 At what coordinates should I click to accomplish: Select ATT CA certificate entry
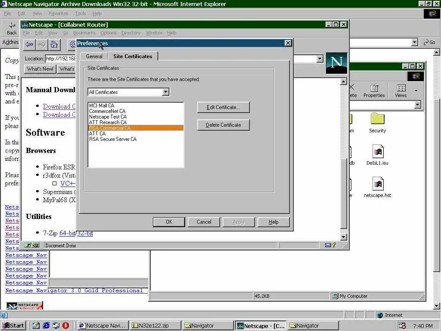coord(136,134)
